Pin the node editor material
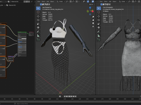 pos(31,1)
